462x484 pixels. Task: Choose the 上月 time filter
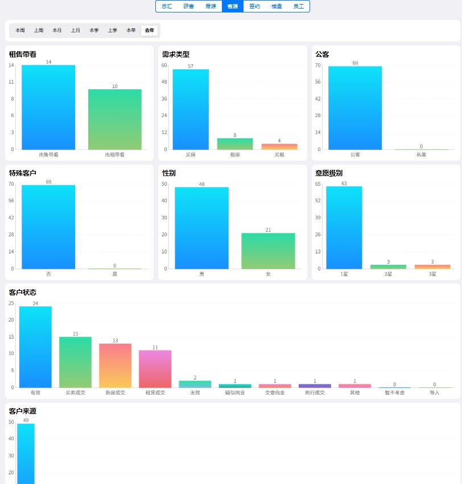tap(76, 30)
